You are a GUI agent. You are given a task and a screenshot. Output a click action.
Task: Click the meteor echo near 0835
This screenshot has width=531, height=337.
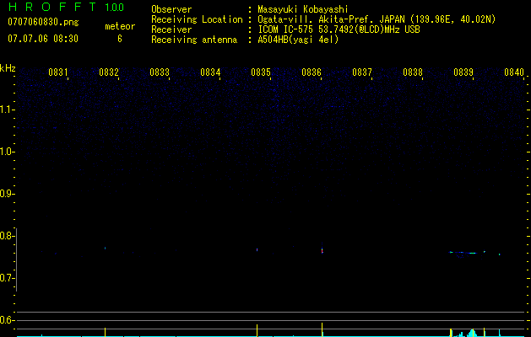click(257, 249)
